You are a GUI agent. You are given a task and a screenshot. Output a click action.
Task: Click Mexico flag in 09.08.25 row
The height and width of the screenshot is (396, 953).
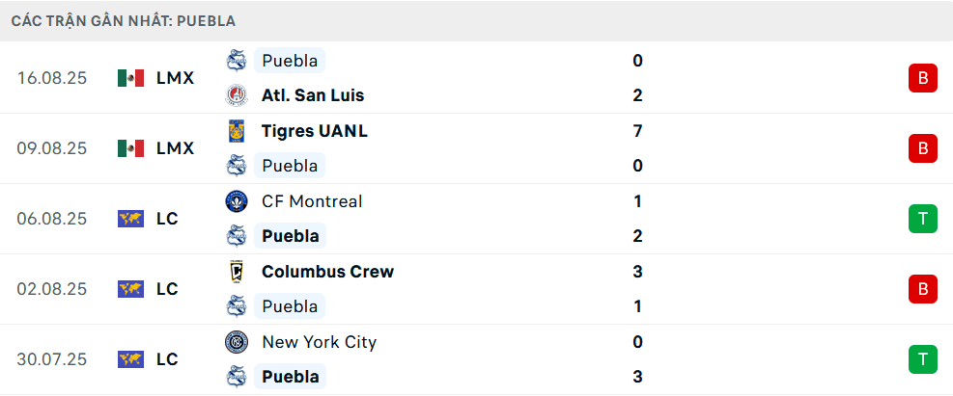[x=130, y=148]
